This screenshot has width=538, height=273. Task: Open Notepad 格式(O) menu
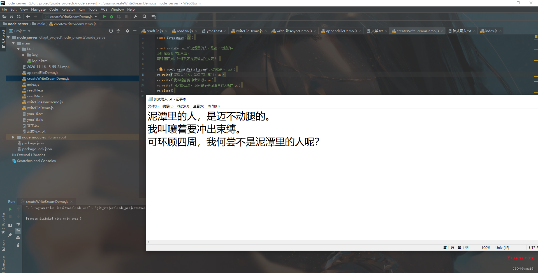click(x=183, y=106)
